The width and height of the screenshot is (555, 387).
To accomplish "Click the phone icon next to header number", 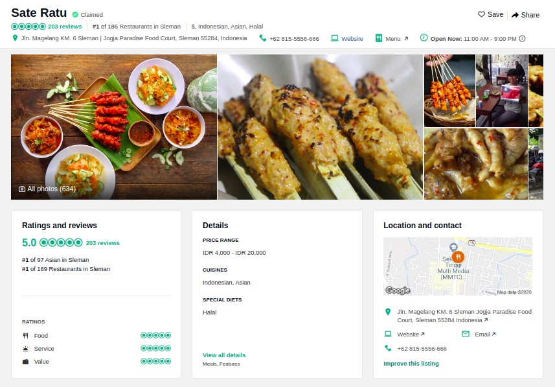I will [263, 38].
